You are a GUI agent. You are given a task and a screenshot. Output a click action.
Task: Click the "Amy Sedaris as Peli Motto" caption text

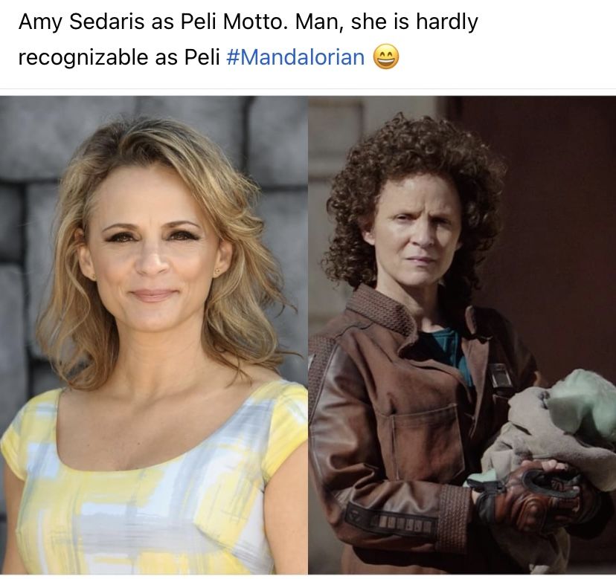click(150, 22)
